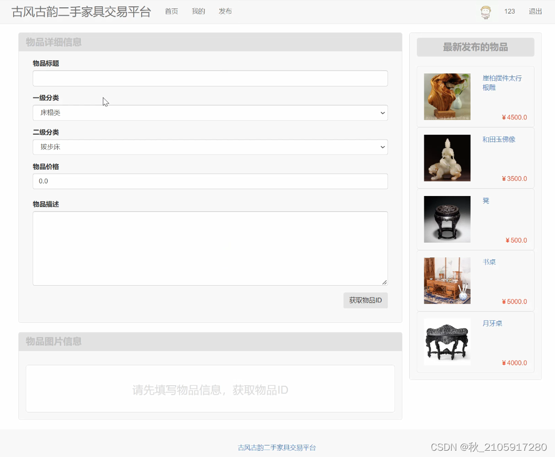Focus the 物品价格 field showing 0.0
Screen dimensions: 555x457
(x=210, y=181)
